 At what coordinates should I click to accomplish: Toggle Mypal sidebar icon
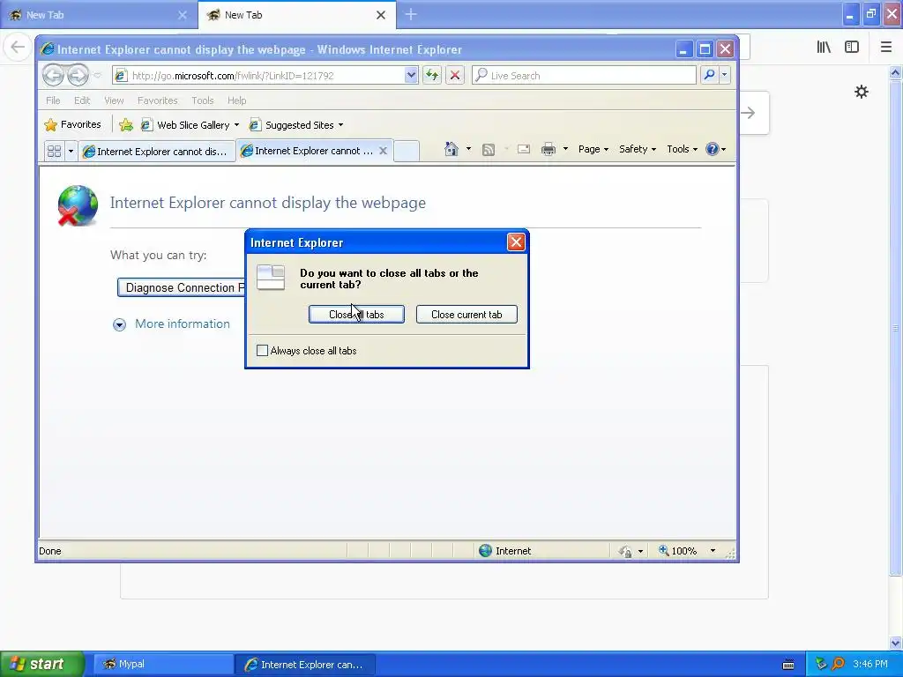852,47
